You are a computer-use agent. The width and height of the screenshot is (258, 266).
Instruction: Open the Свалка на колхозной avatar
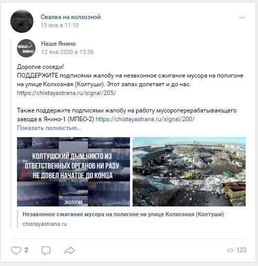tap(22, 21)
